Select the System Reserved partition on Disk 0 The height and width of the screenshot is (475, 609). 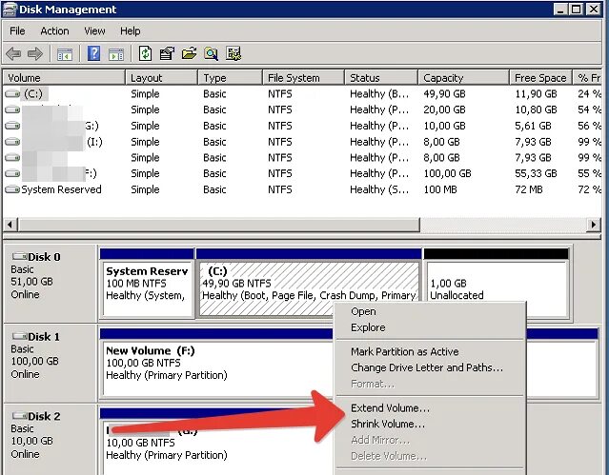(x=147, y=284)
